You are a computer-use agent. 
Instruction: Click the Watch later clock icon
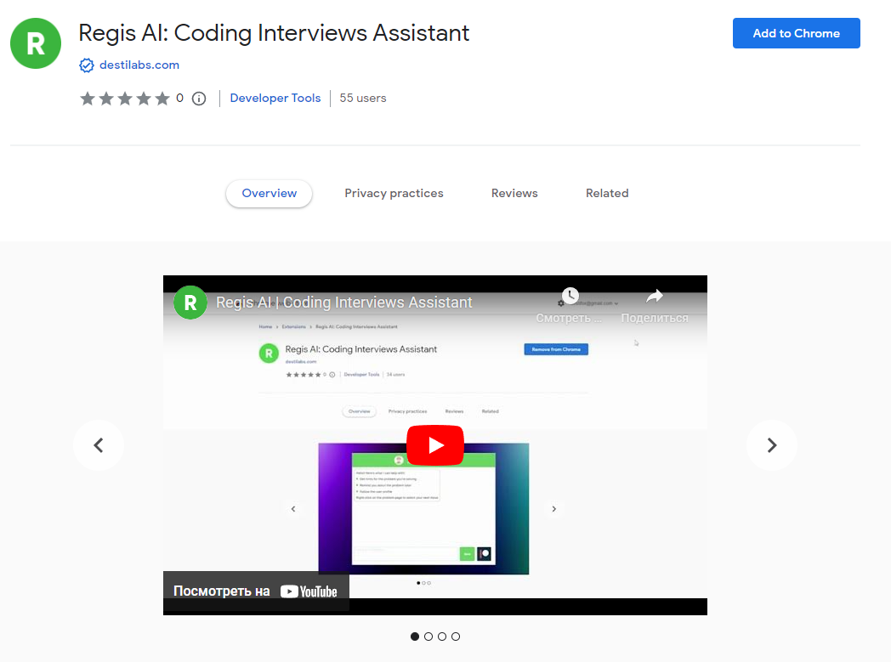[570, 296]
